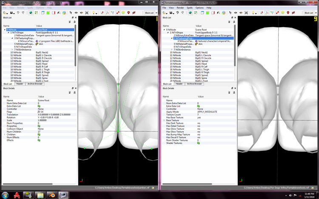
Task: Collapse 1 NiTriShape in left Block List
Action: (x=9, y=33)
